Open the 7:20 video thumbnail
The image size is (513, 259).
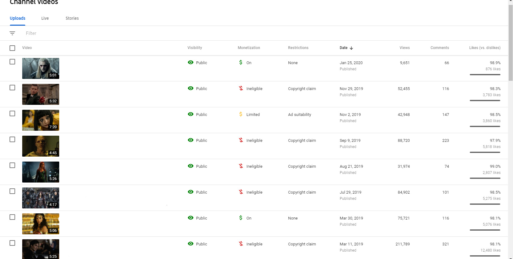point(41,120)
